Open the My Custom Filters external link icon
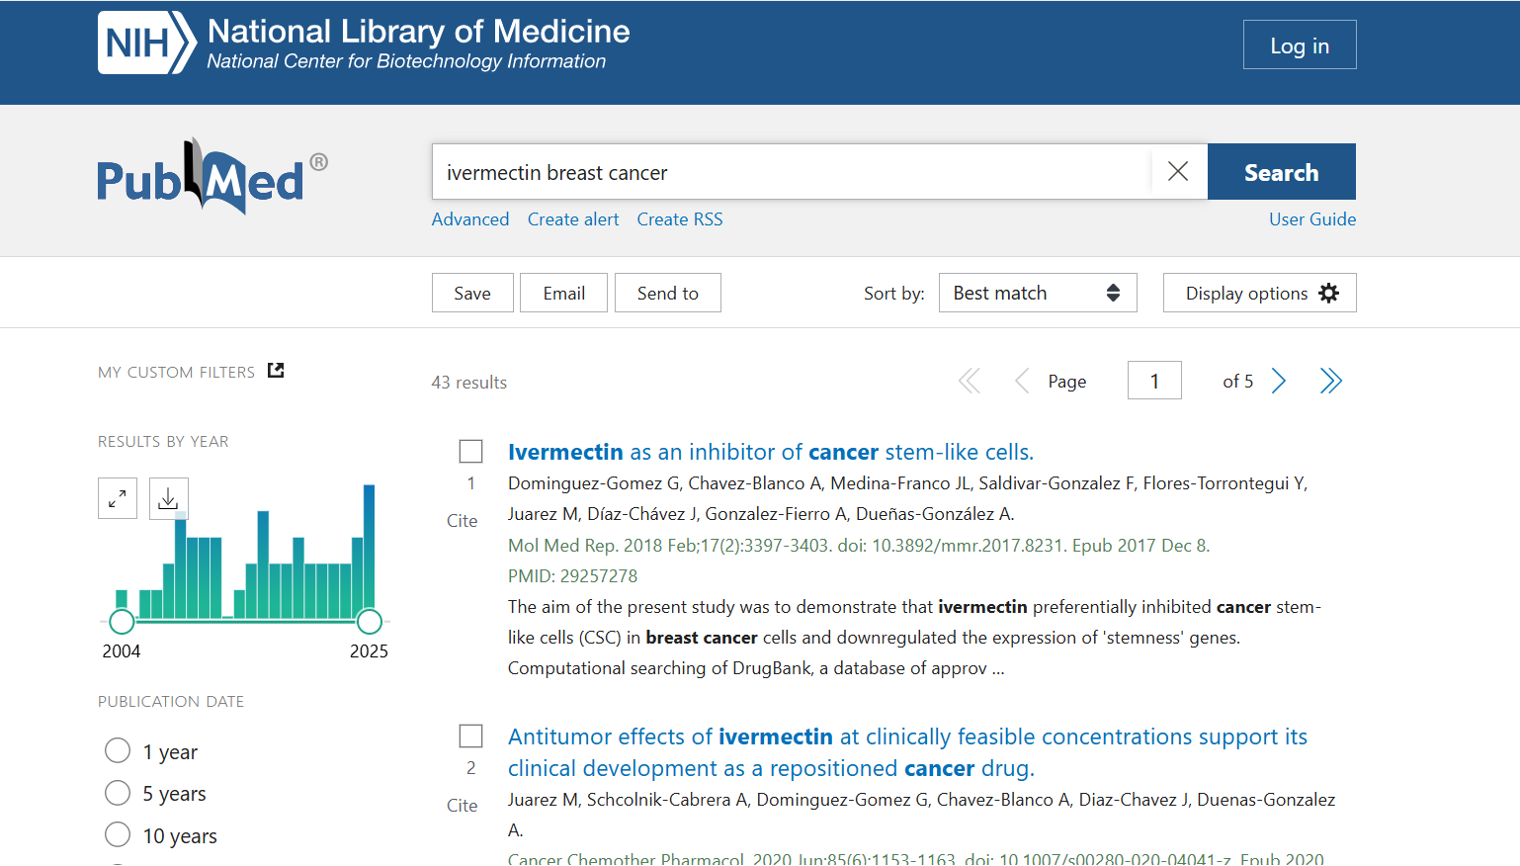 (x=276, y=371)
